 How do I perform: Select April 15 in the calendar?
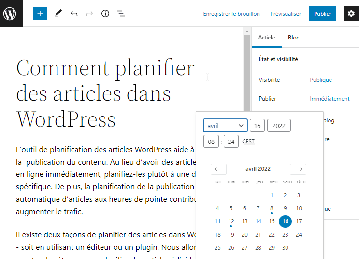[x=272, y=221]
